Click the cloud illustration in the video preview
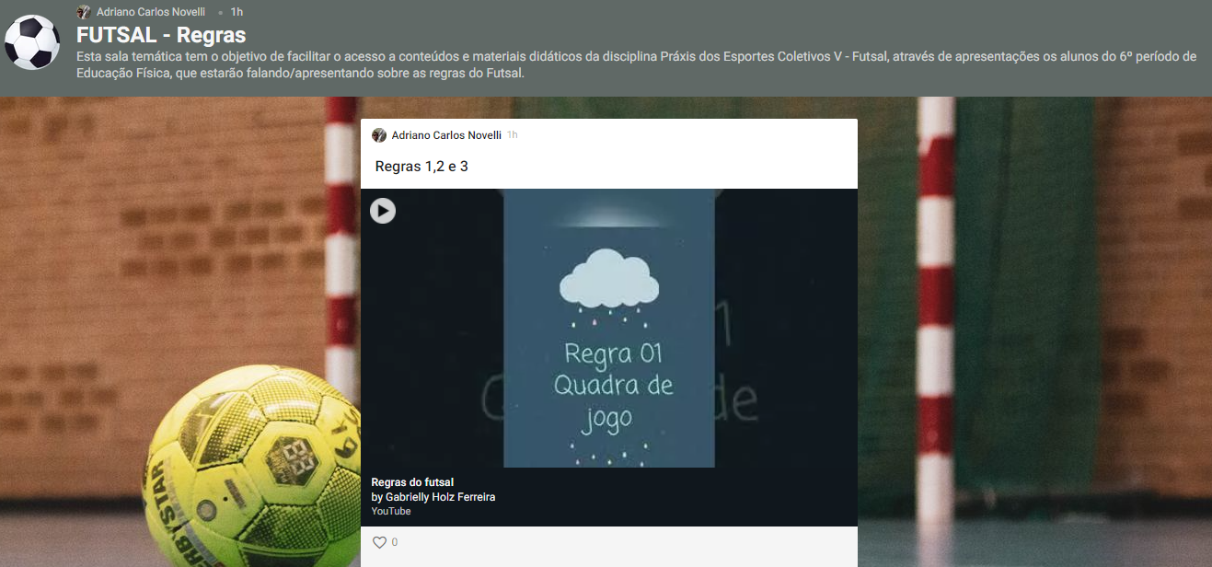Image resolution: width=1212 pixels, height=567 pixels. (x=609, y=281)
